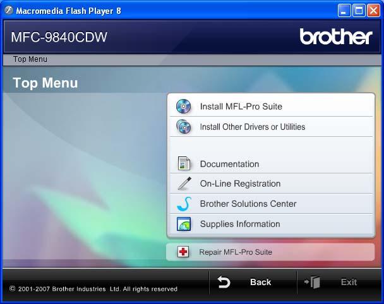
Task: Go to Brother Solutions Center
Action: click(271, 204)
